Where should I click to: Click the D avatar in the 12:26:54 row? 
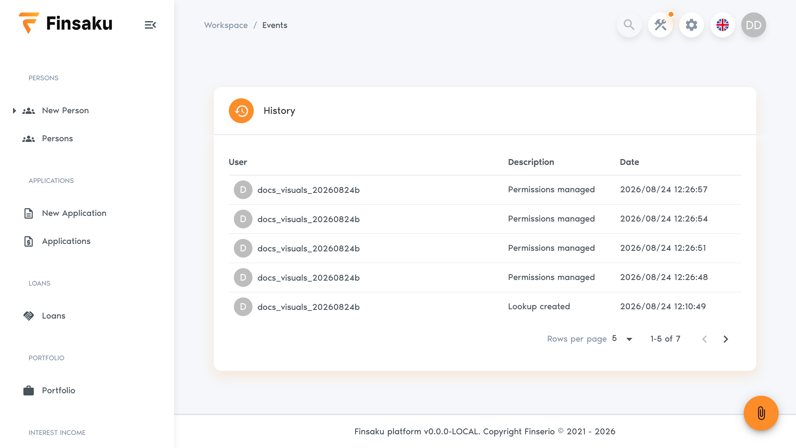click(x=243, y=219)
